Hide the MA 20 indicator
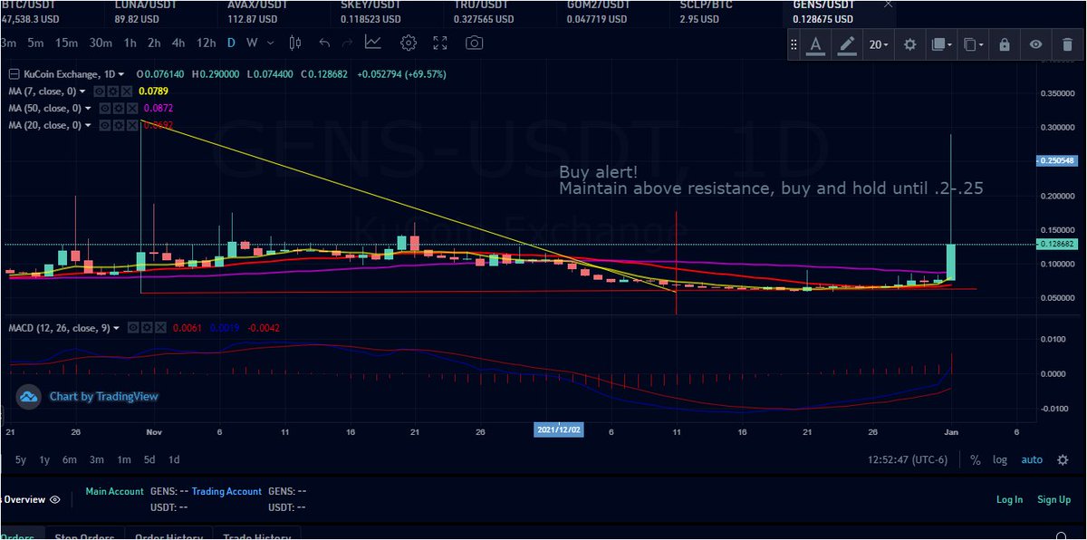Image resolution: width=1087 pixels, height=540 pixels. (x=105, y=125)
